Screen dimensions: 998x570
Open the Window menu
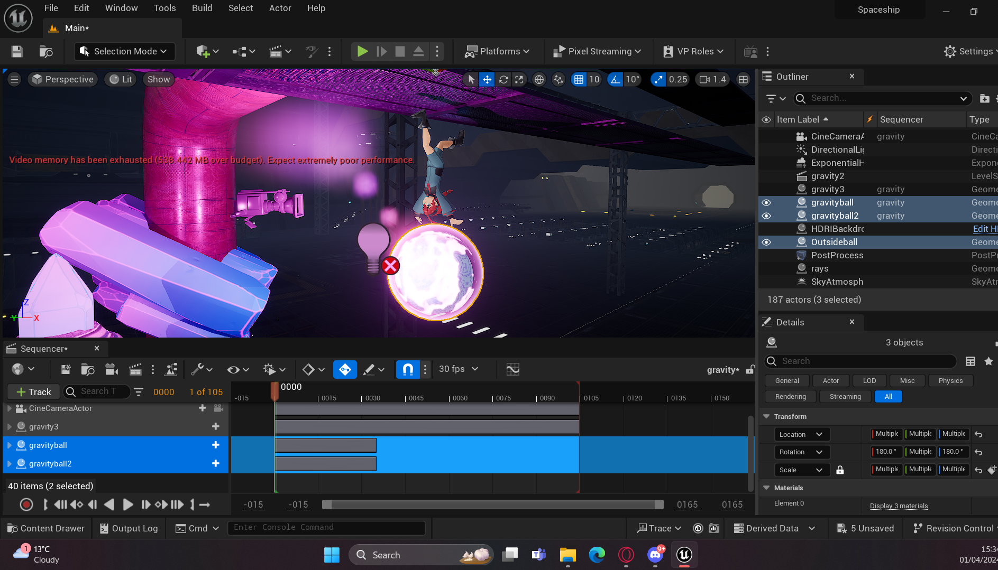click(121, 8)
